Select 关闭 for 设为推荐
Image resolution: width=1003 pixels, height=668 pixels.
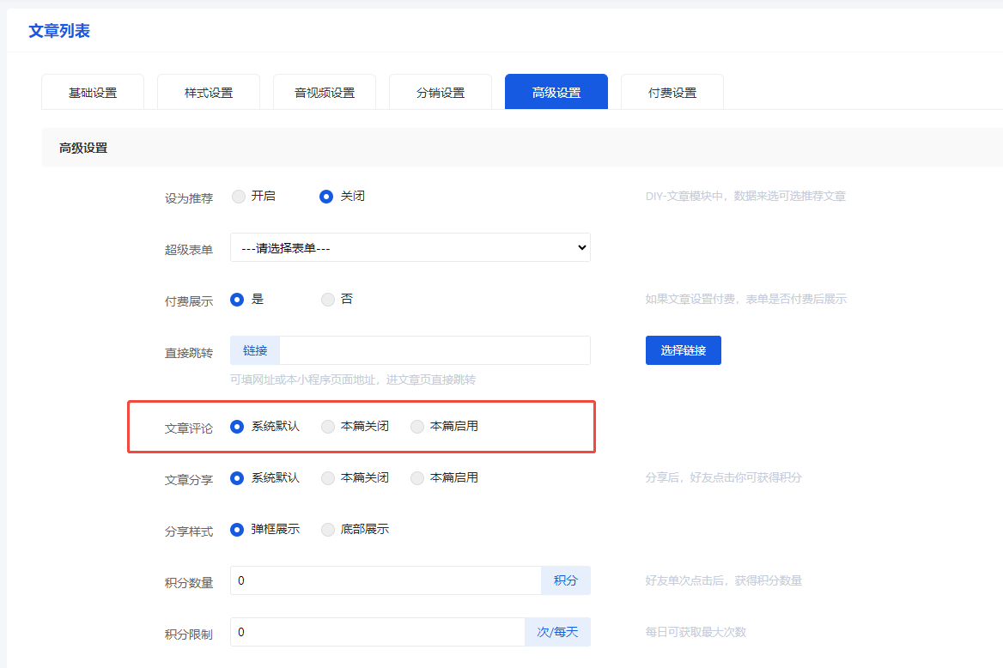coord(326,197)
